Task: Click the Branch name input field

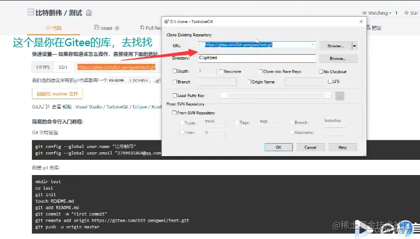Action: click(x=217, y=82)
